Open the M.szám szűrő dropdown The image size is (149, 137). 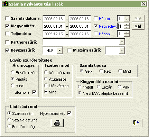click(x=122, y=51)
